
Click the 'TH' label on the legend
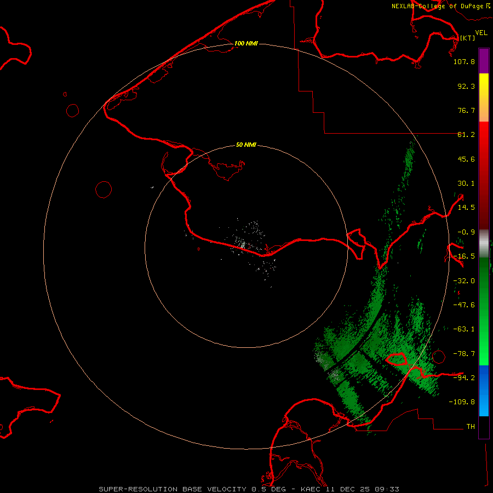(471, 427)
